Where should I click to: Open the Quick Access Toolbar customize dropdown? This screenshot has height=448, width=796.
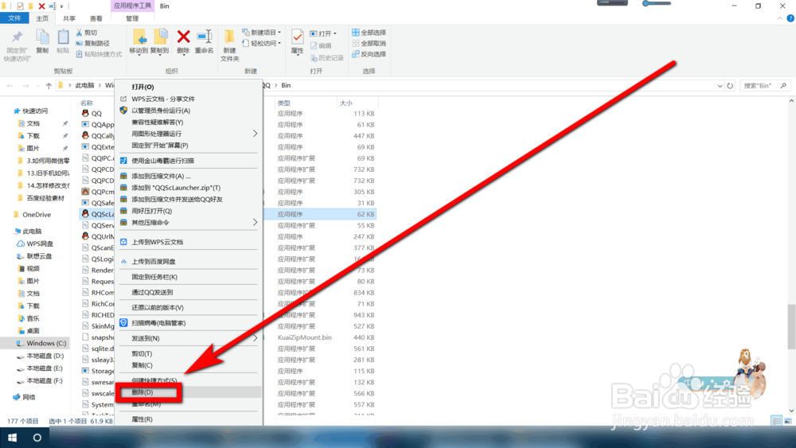point(62,6)
